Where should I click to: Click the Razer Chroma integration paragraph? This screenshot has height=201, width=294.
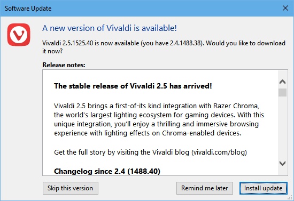(x=159, y=119)
